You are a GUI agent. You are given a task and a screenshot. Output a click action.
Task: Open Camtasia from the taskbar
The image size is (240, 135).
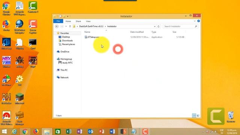tap(145, 132)
